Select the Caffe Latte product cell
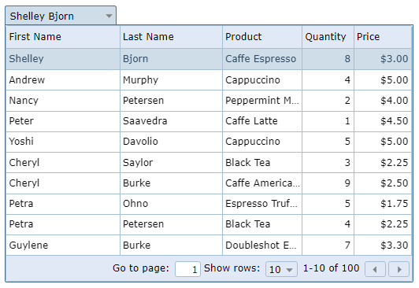The image size is (419, 288). 262,121
